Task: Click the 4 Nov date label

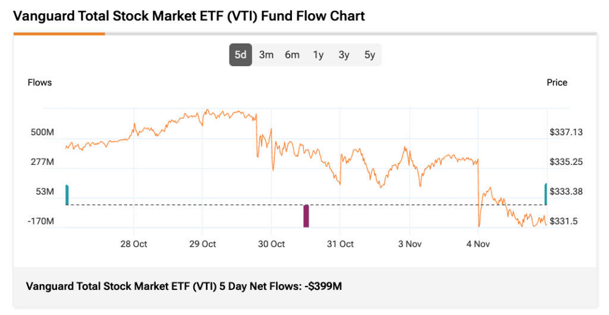Action: [478, 244]
